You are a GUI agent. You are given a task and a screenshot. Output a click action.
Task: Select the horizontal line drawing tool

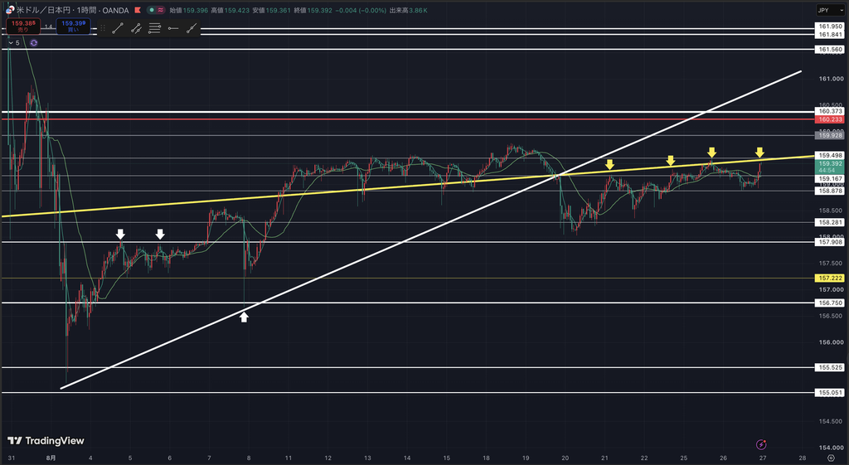[x=172, y=28]
